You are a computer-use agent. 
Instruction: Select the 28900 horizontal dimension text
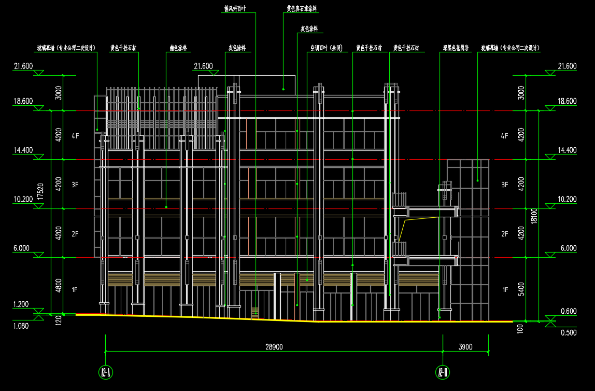[x=273, y=347]
